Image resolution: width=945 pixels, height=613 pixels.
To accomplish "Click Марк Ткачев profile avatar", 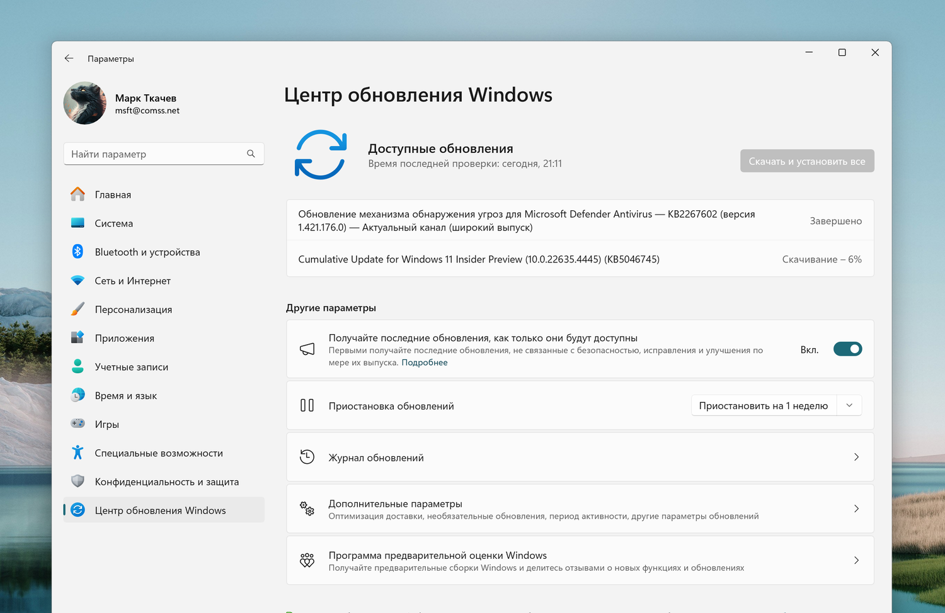I will 85,103.
